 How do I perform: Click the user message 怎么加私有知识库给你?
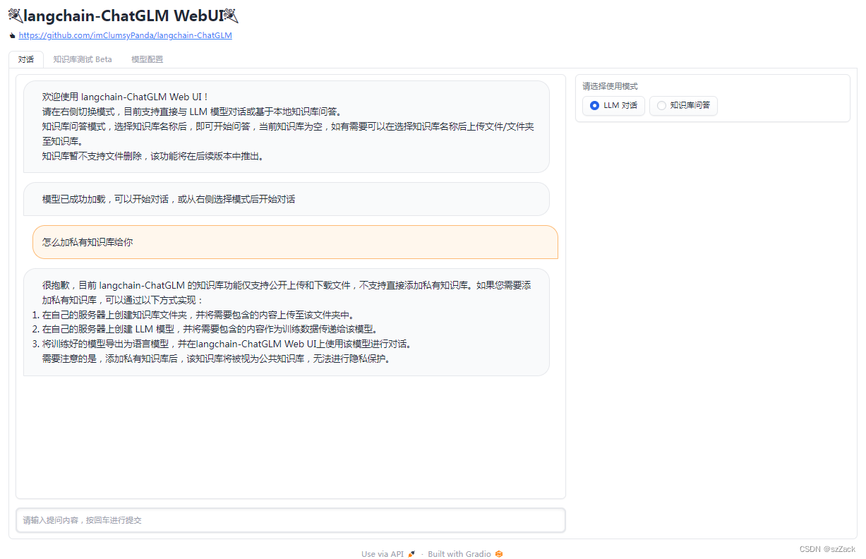click(x=295, y=242)
